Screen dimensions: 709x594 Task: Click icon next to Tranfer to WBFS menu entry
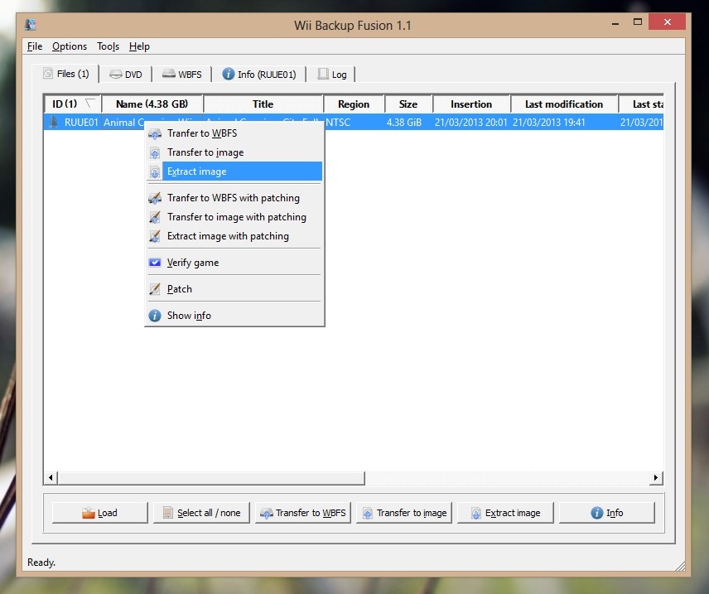[x=155, y=134]
